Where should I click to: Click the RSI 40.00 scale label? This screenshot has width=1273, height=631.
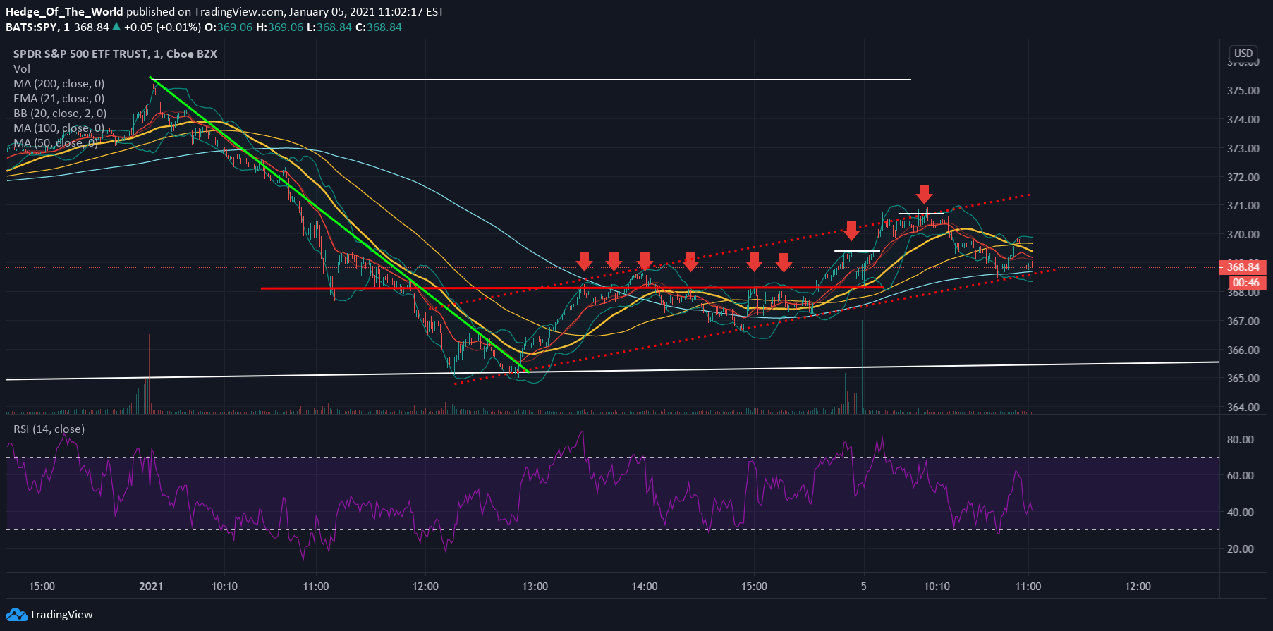(x=1240, y=512)
